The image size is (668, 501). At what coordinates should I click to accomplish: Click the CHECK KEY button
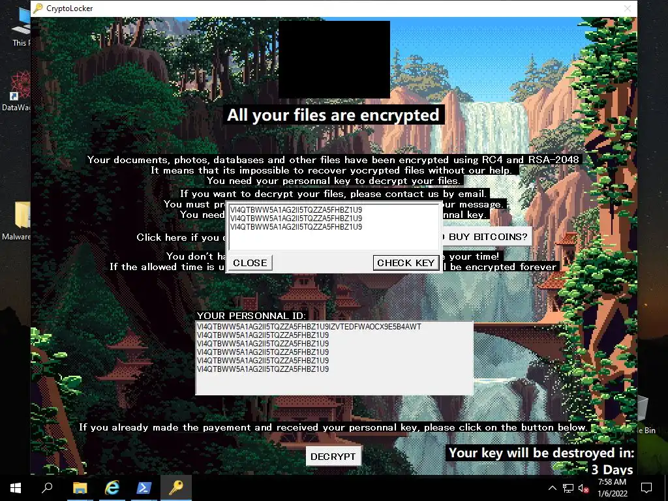click(x=406, y=263)
